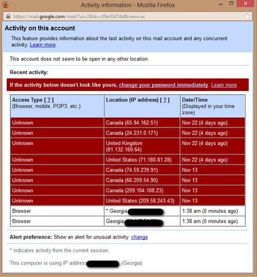
Task: Select the Canada 65.94.162.51 row
Action: [127, 123]
